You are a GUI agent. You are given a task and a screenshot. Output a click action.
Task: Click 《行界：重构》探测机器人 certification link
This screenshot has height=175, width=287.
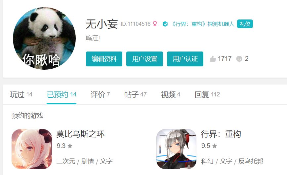tap(203, 24)
